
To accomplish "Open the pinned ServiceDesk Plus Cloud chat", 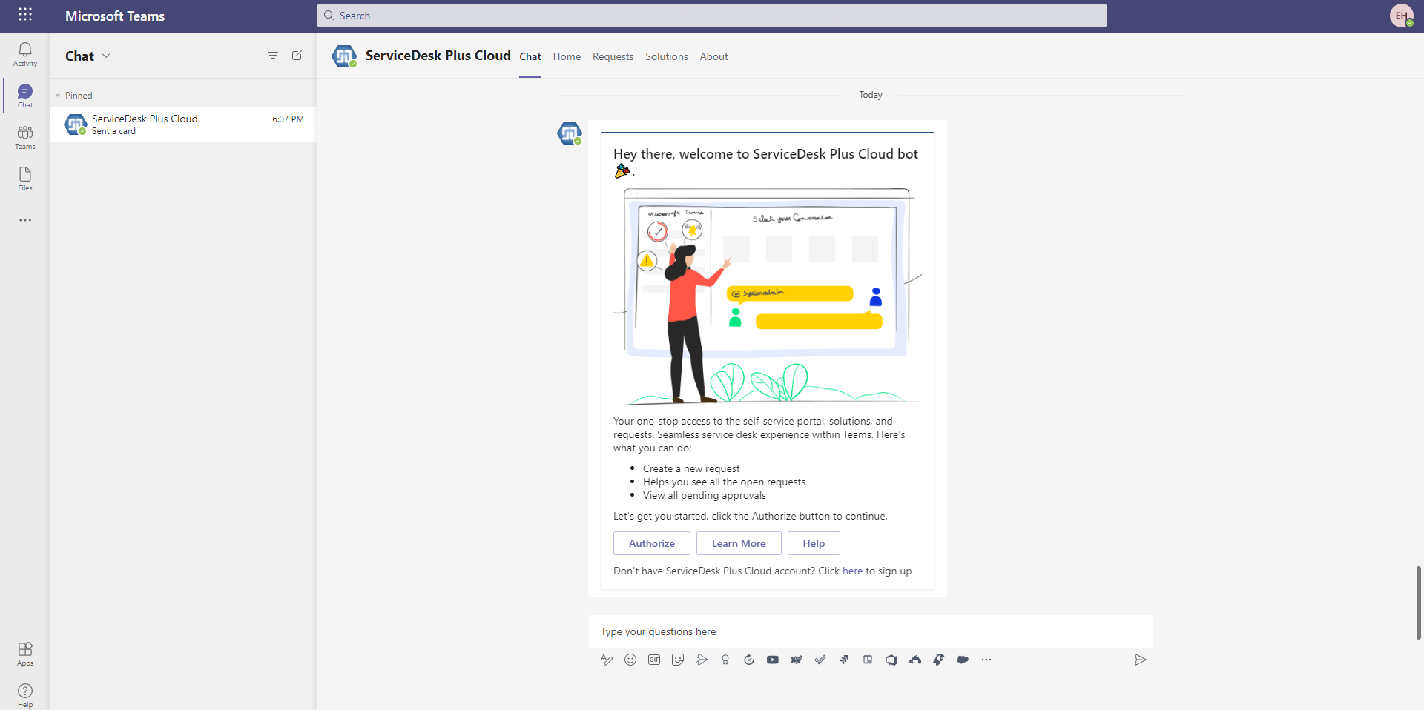I will click(183, 125).
